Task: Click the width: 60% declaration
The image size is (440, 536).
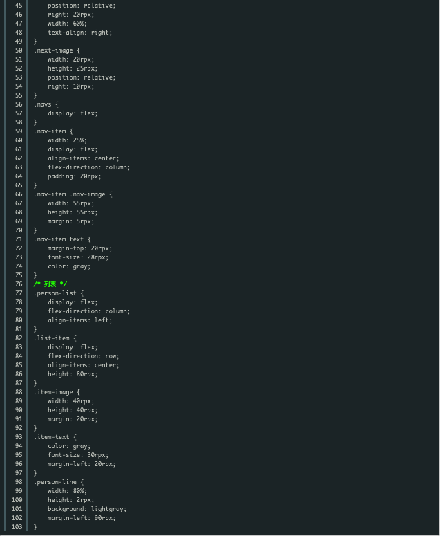Action: [67, 24]
